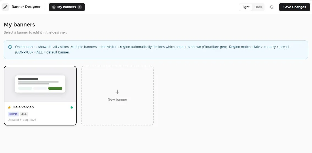Click the Banner Designer brush logo icon
Screen dimensions: 312x153
5,7
